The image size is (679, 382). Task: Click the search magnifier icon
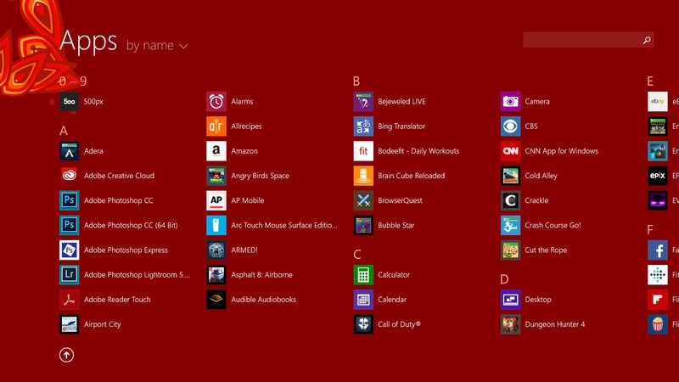tap(647, 40)
